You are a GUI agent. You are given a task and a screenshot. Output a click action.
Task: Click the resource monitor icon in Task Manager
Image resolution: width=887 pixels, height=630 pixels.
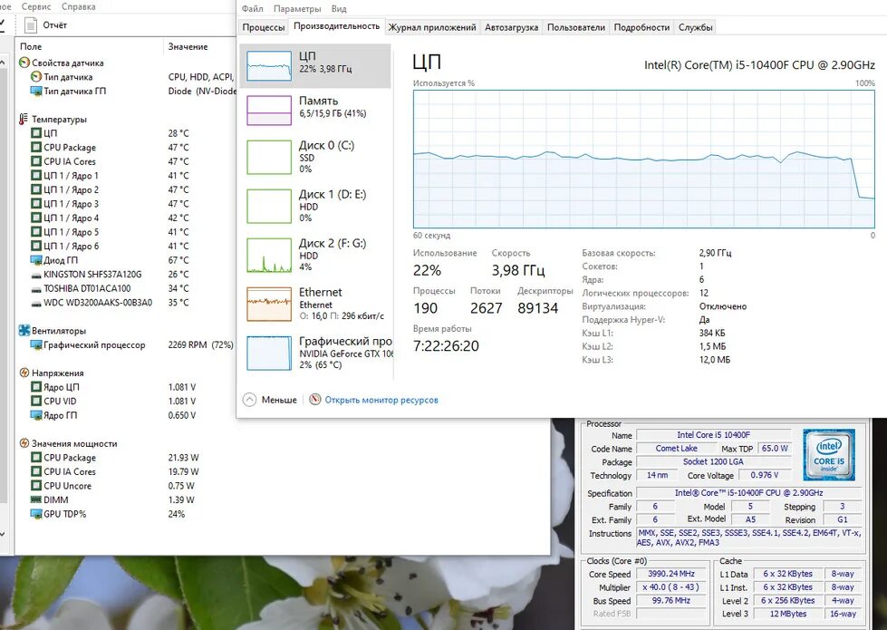pos(315,399)
